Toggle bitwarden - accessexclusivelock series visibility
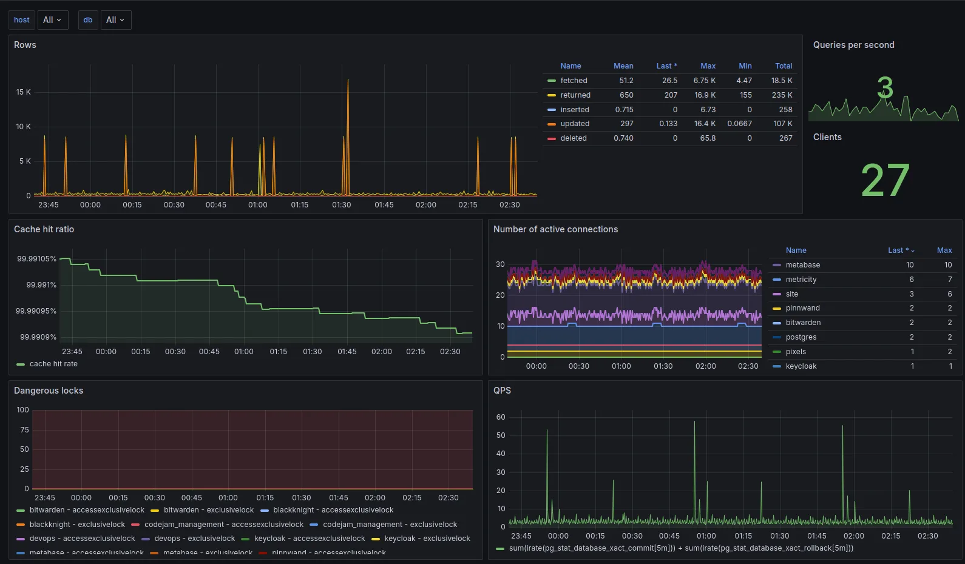Image resolution: width=965 pixels, height=564 pixels. click(x=87, y=510)
